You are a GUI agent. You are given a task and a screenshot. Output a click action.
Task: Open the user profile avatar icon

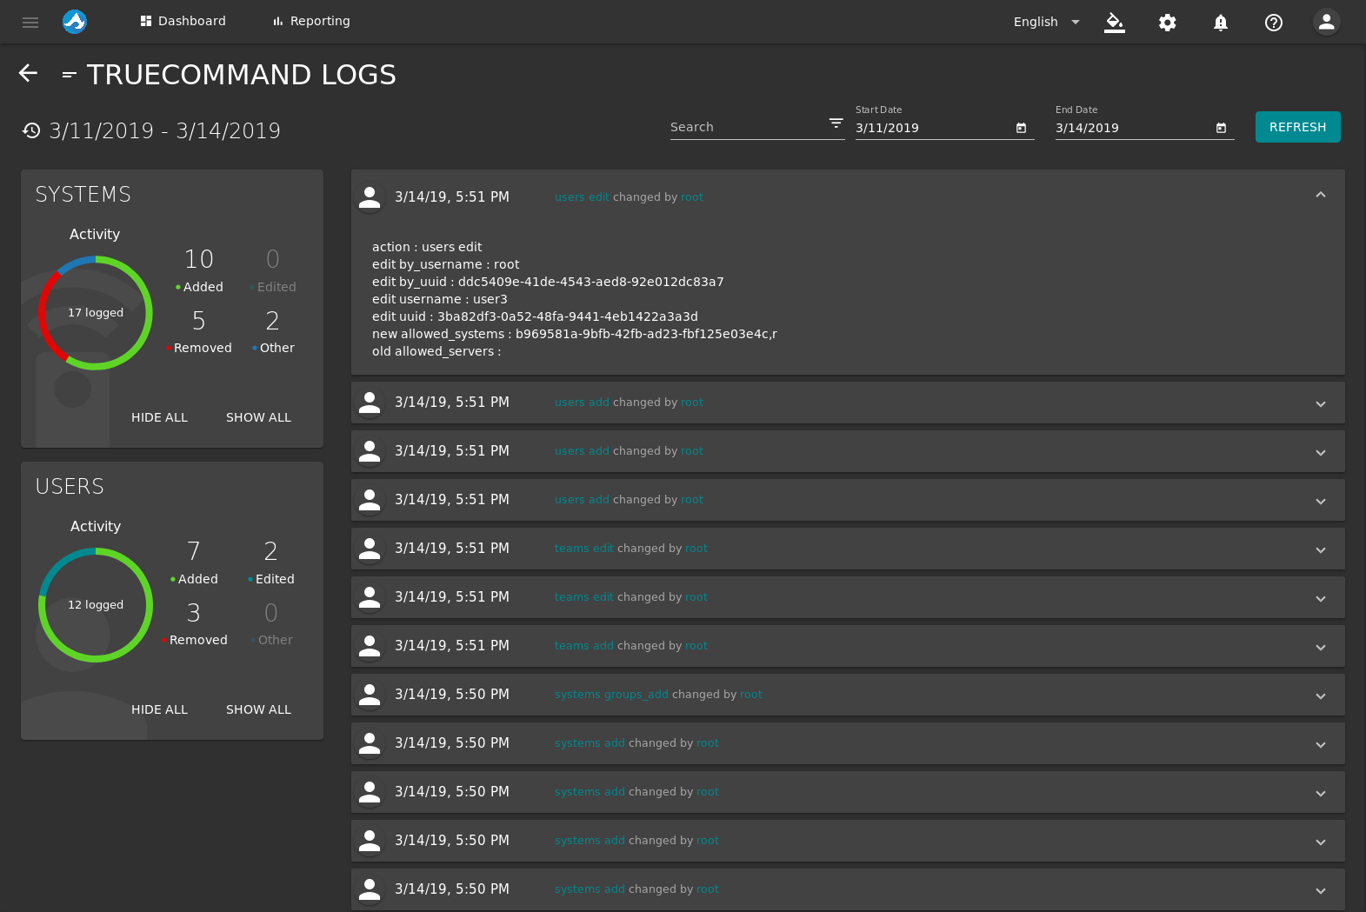point(1327,23)
